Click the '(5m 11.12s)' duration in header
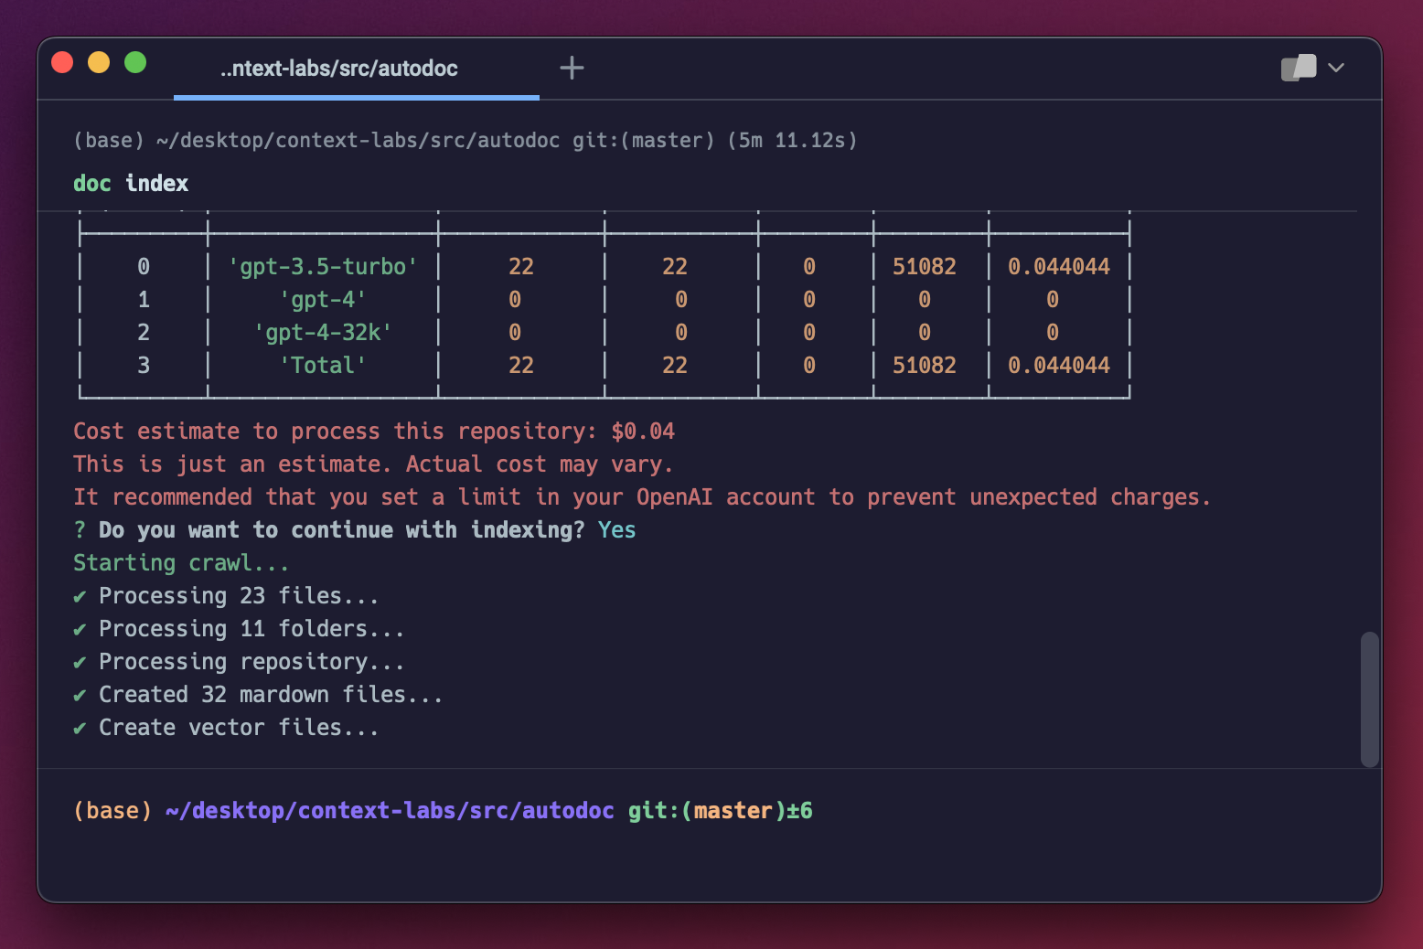 [x=793, y=141]
